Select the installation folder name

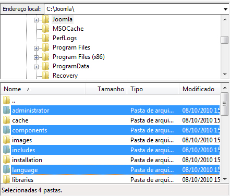[x=27, y=160]
